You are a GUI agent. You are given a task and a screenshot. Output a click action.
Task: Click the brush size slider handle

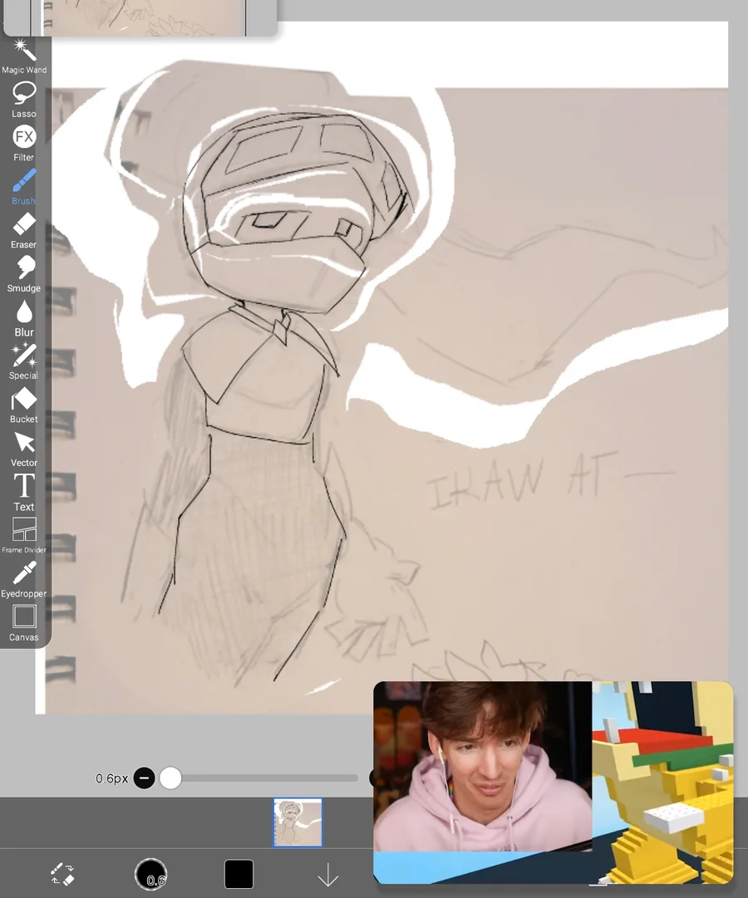pyautogui.click(x=170, y=778)
